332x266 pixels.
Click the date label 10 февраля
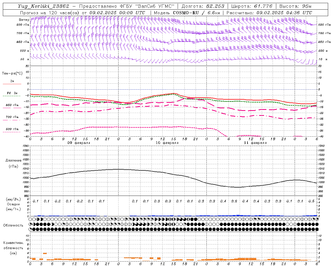(x=167, y=143)
